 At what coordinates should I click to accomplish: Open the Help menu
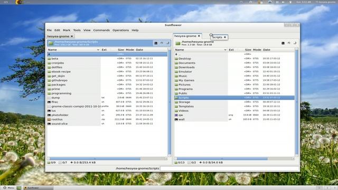(x=135, y=30)
